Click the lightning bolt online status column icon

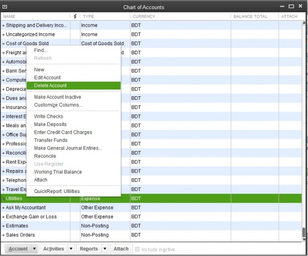(x=75, y=16)
